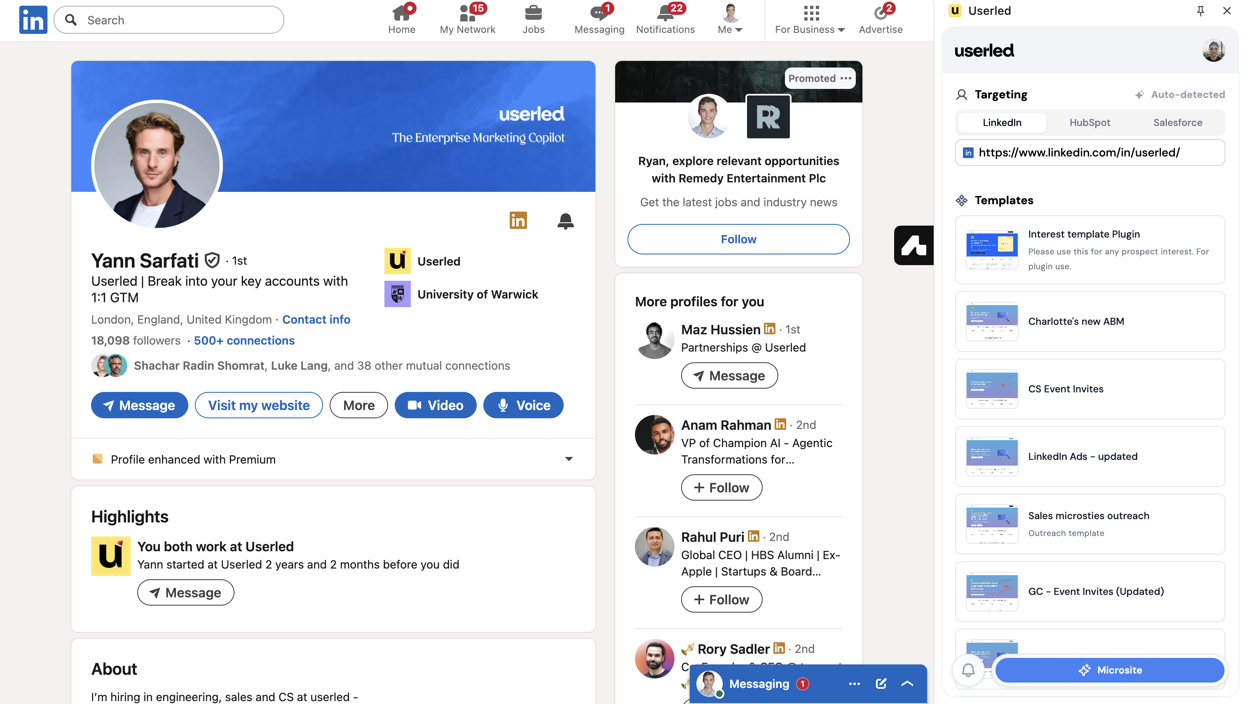The image size is (1246, 704).
Task: Select the LinkedIn targeting tab
Action: (1002, 122)
